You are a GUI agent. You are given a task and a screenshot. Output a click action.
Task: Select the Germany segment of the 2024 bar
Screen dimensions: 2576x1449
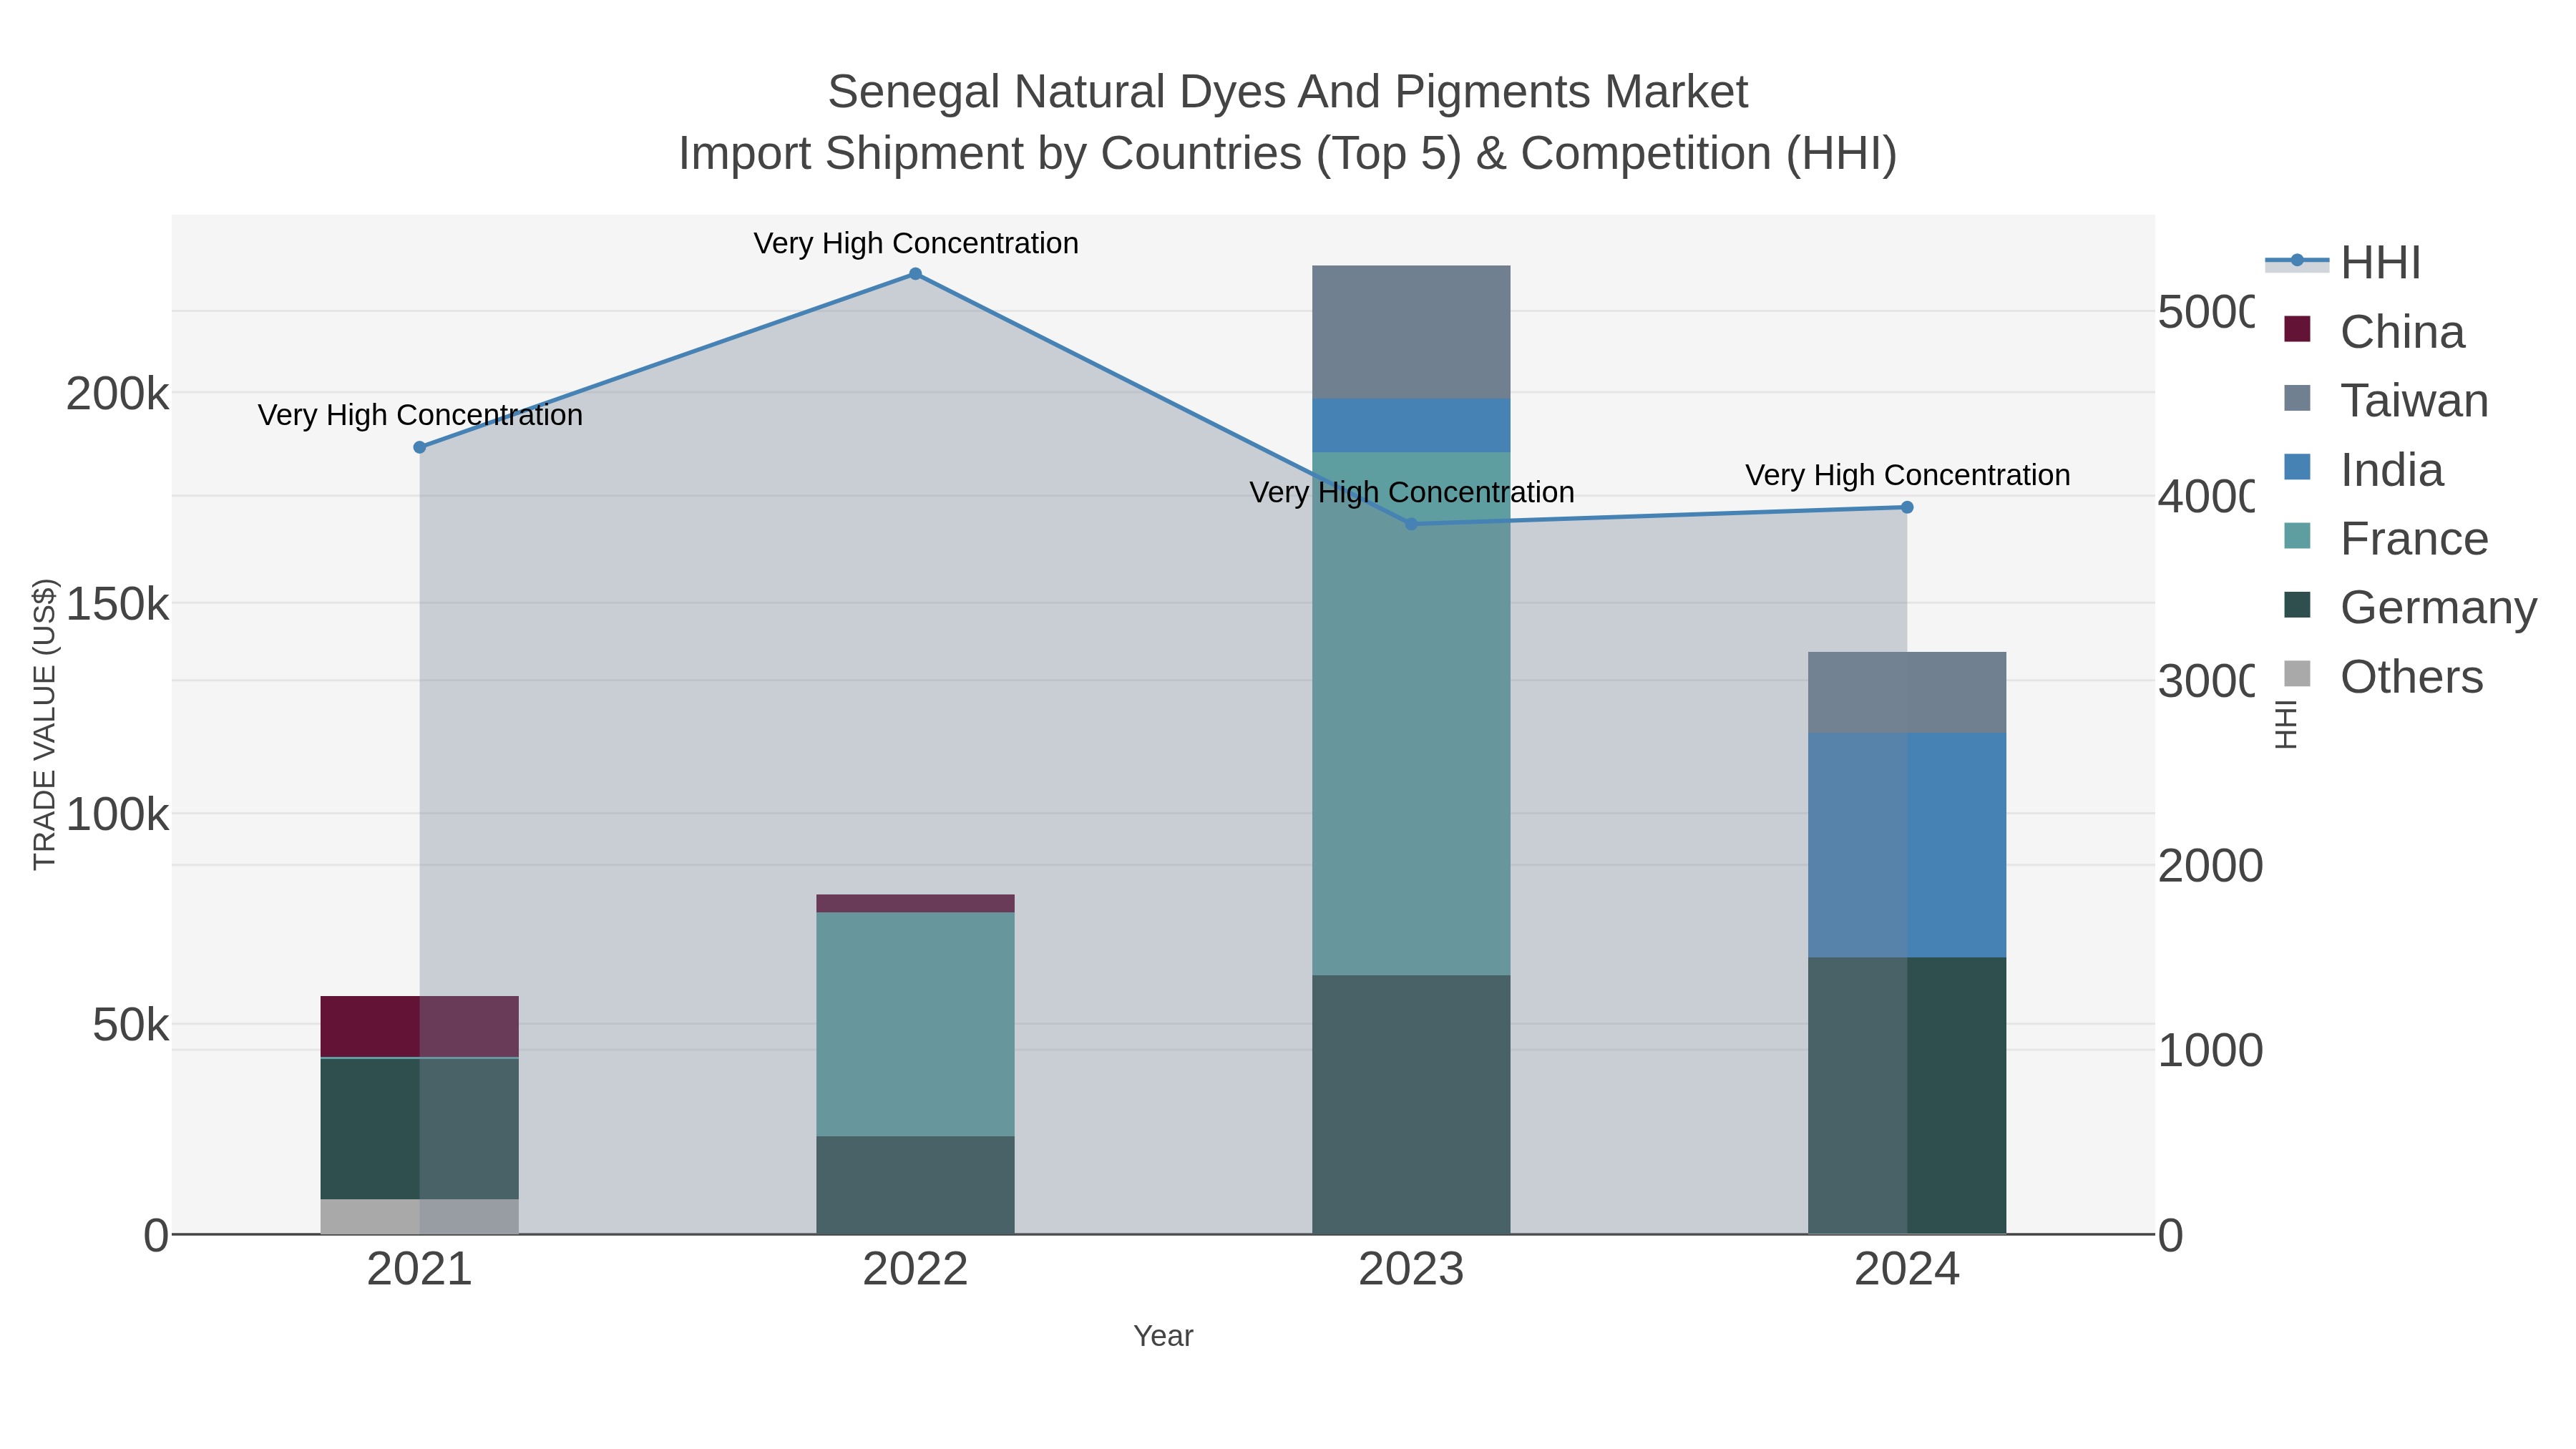pos(1907,1096)
